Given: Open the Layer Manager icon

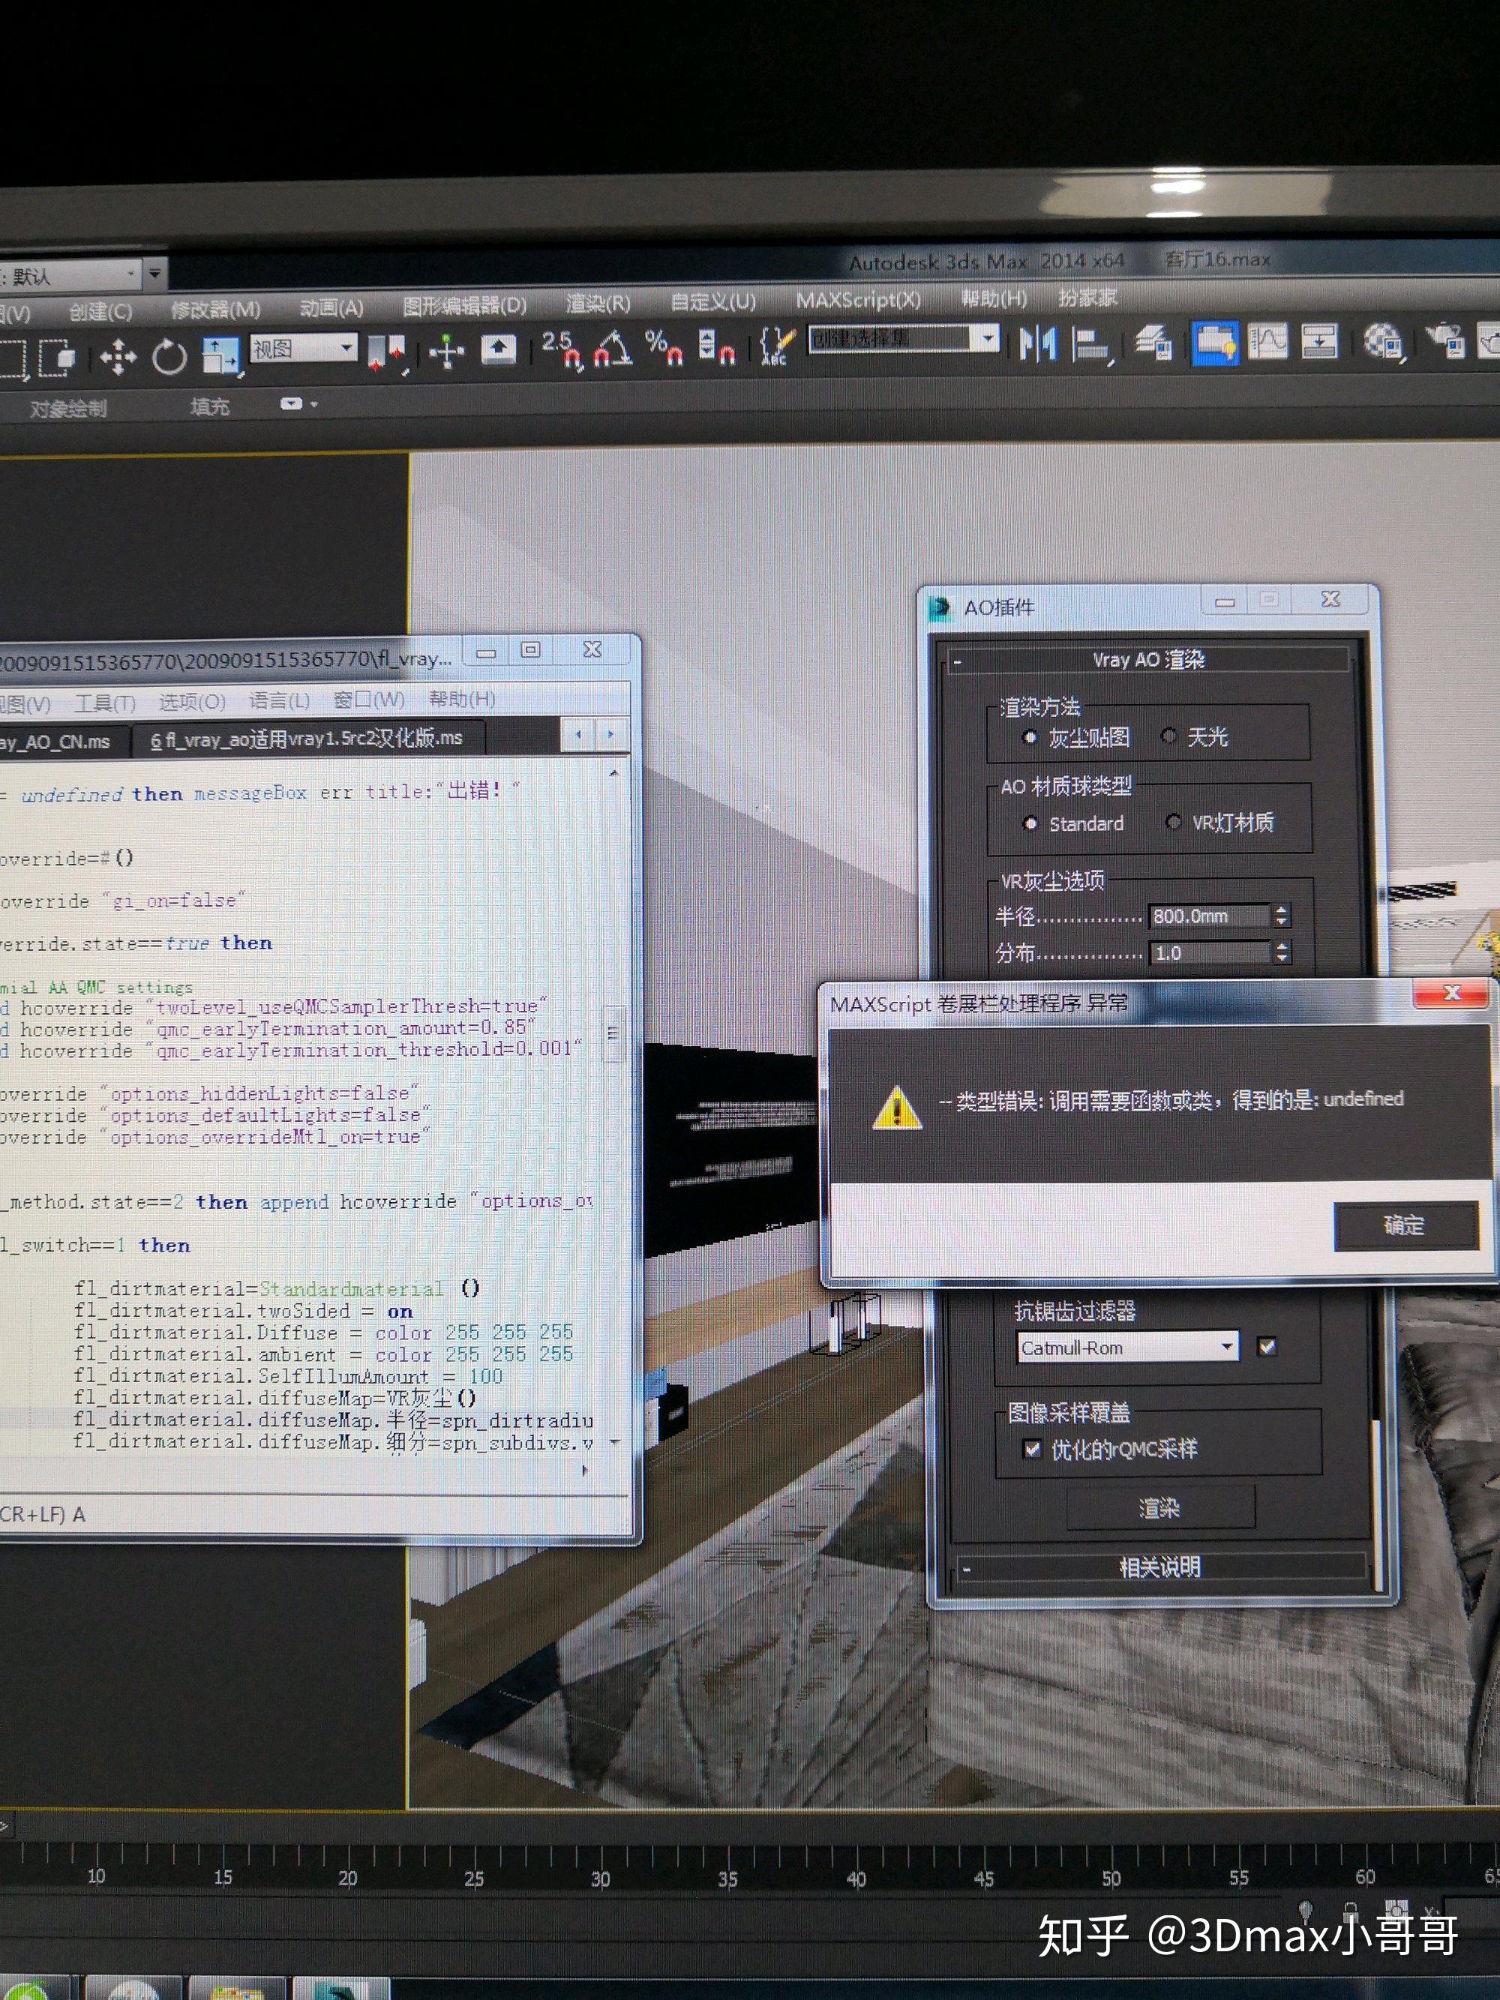Looking at the screenshot, I should pos(1154,343).
